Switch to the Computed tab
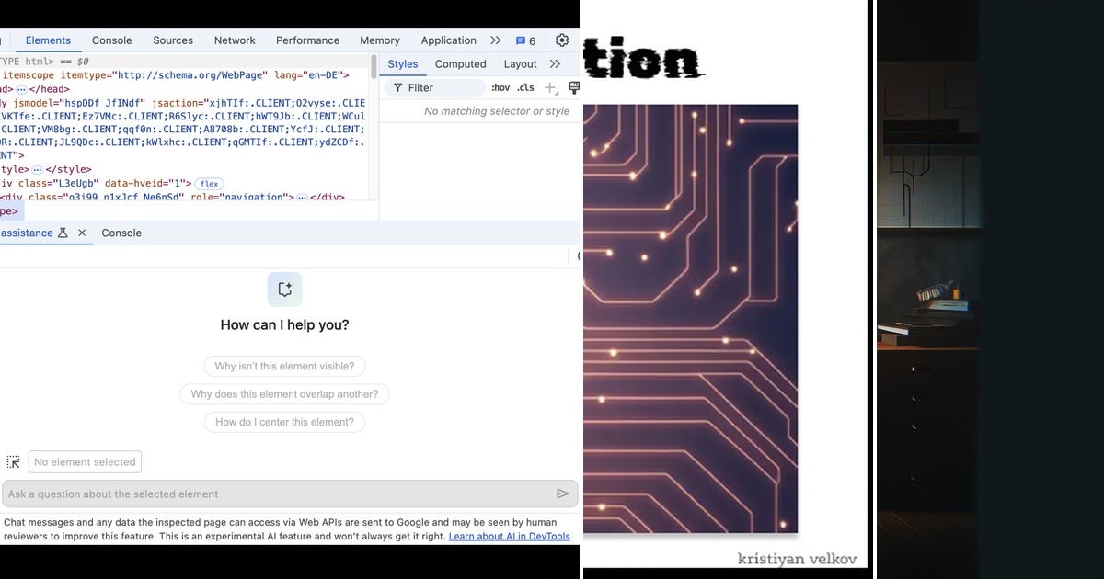 [460, 64]
